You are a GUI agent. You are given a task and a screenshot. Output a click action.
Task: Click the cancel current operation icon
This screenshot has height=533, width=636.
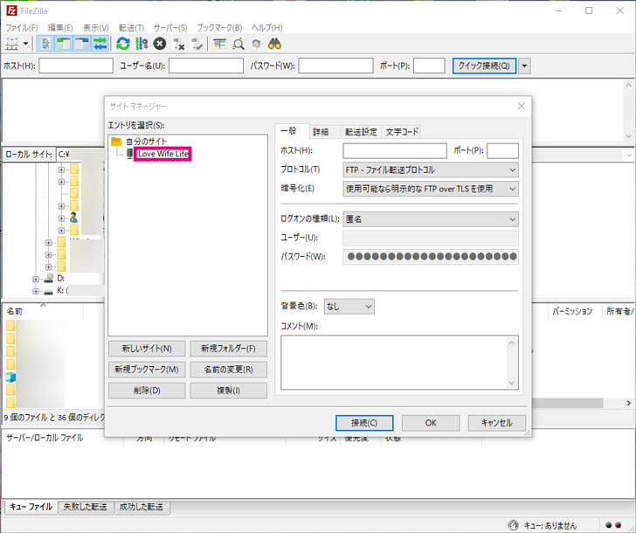click(160, 43)
